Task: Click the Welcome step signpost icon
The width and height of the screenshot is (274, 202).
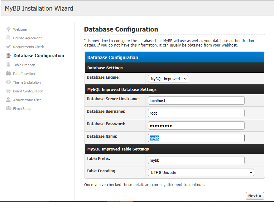Action: [8, 29]
